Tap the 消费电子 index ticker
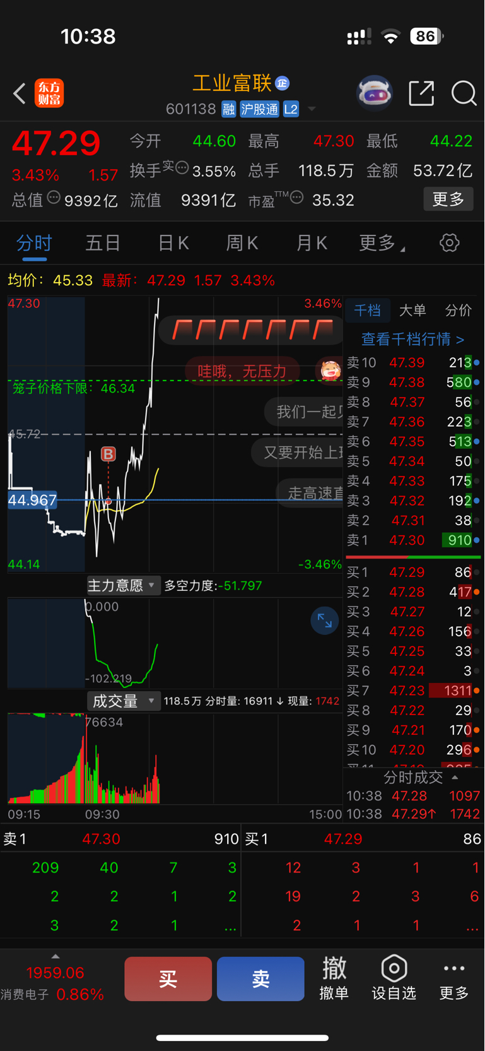Viewport: 485px width, 1051px height. pos(52,983)
